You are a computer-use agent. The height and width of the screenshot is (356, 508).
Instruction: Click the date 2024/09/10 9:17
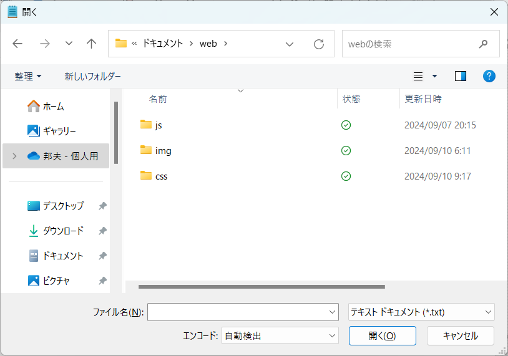[x=437, y=176]
